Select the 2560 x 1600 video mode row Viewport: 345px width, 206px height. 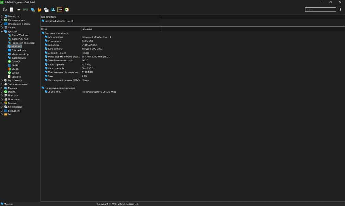pyautogui.click(x=55, y=92)
